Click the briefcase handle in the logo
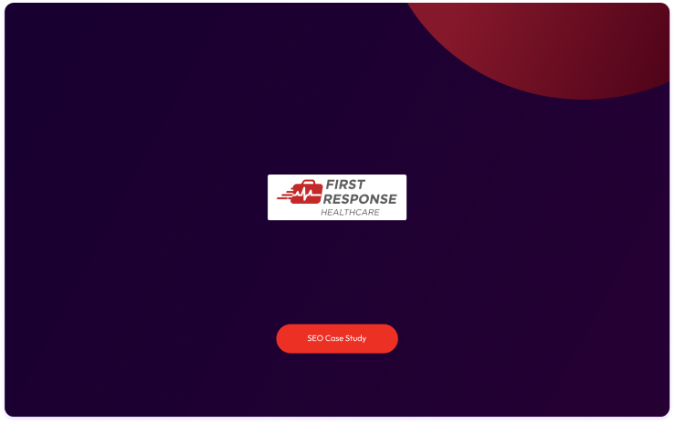 (308, 182)
